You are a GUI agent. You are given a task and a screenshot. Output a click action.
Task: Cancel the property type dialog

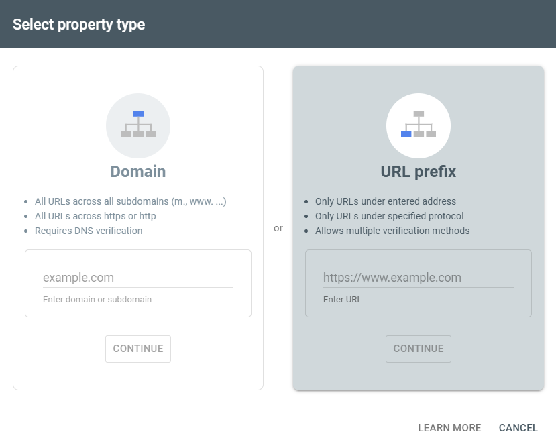[x=518, y=428]
